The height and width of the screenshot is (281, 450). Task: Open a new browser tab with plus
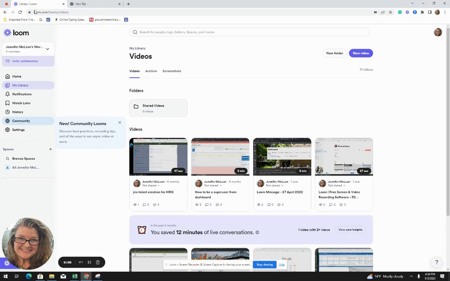coord(128,4)
